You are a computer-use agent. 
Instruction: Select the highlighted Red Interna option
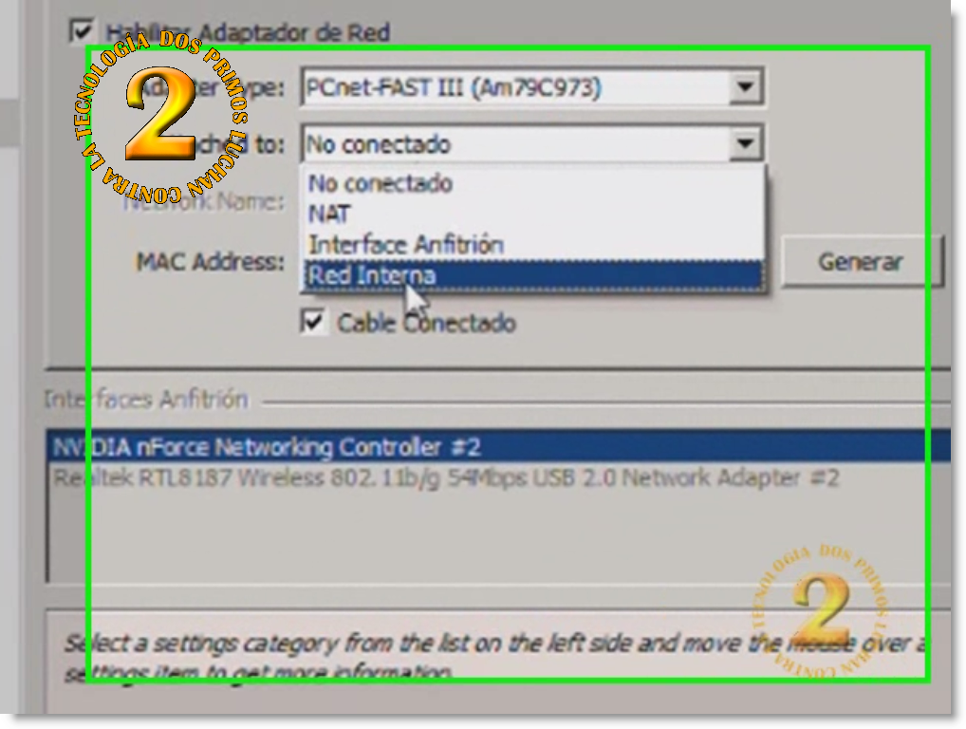coord(533,275)
